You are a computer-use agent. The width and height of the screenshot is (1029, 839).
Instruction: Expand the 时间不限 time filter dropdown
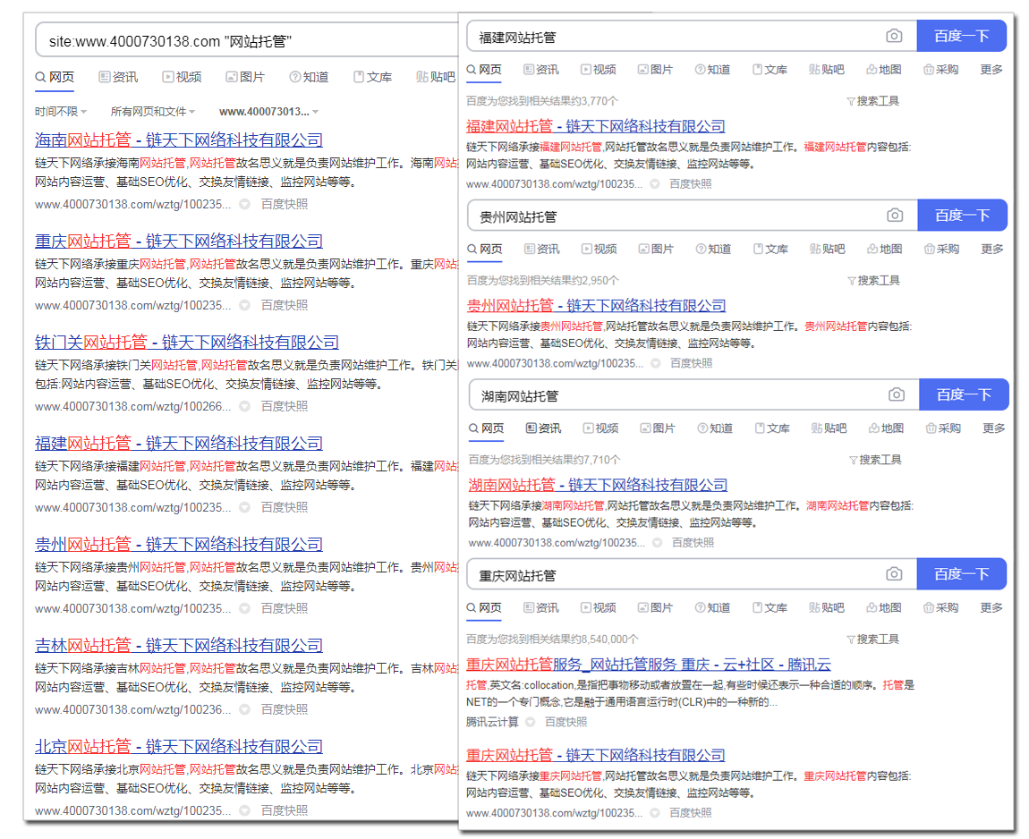(61, 112)
